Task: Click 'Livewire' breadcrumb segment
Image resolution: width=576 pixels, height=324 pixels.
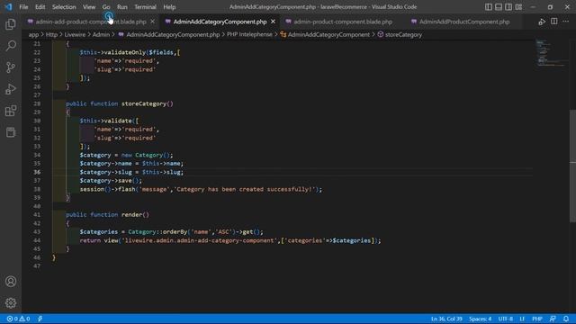Action: [x=75, y=34]
